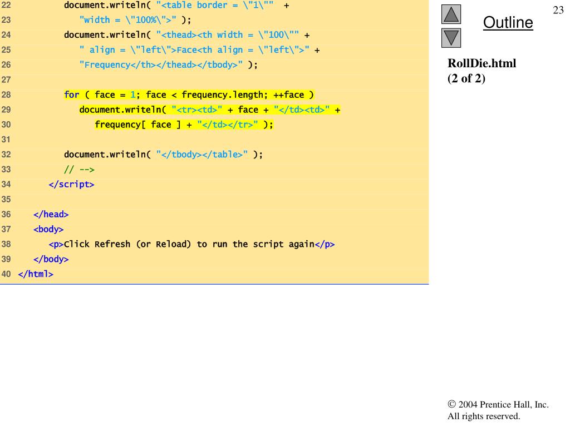
Task: Click the highlighted 'for' keyword on line 28
Action: [x=72, y=95]
